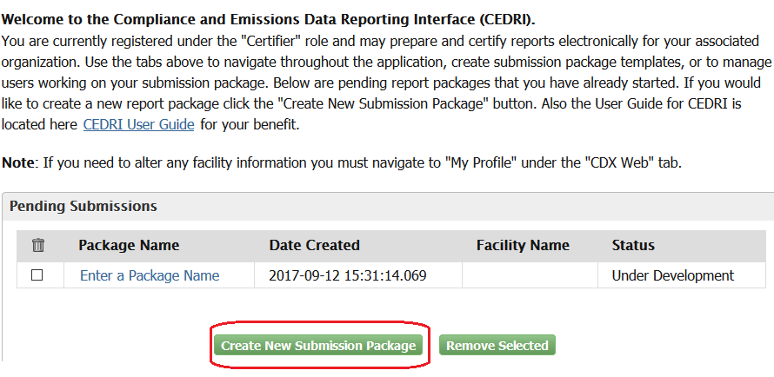774x377 pixels.
Task: Select the Under Development status cell
Action: [672, 275]
